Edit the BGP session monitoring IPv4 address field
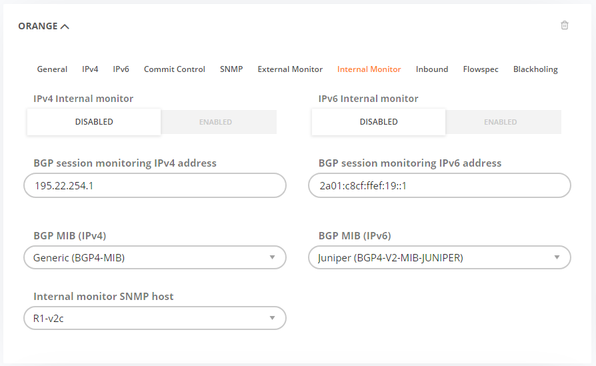 pos(155,185)
